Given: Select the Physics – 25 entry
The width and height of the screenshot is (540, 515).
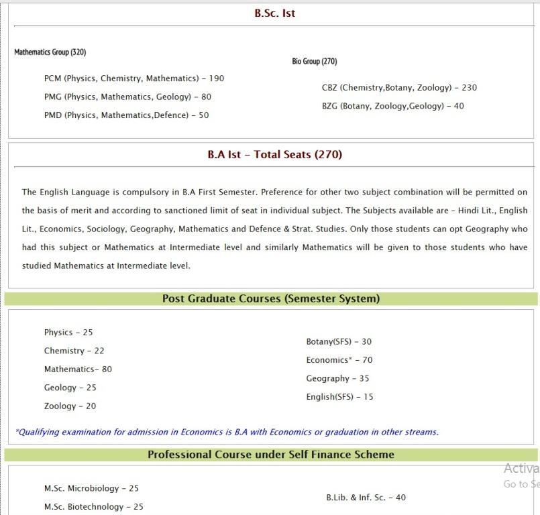Looking at the screenshot, I should pyautogui.click(x=68, y=333).
